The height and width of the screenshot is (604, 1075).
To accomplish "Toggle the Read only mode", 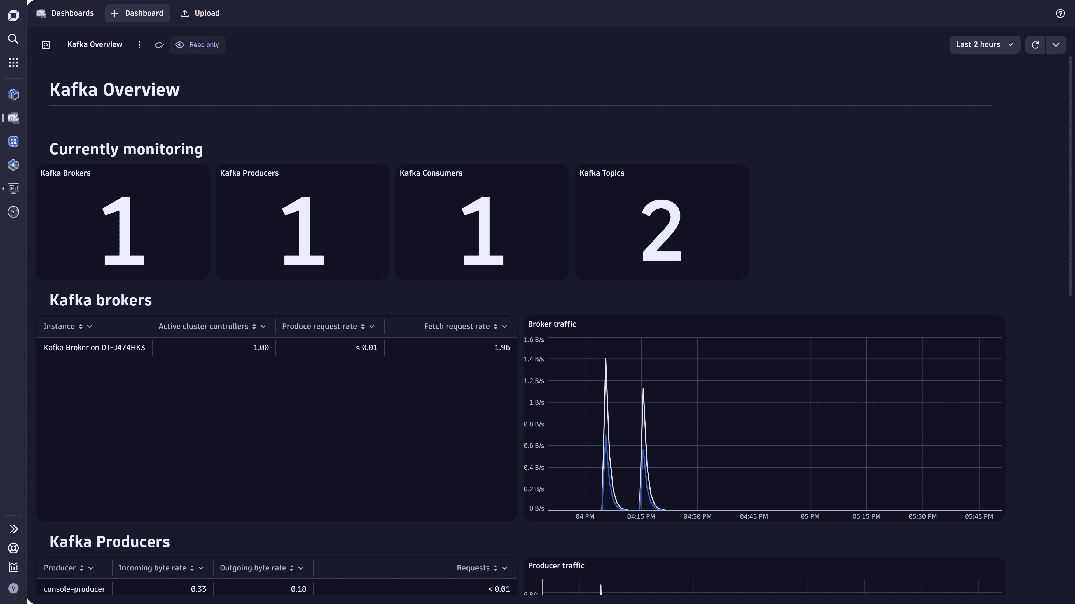I will click(197, 45).
